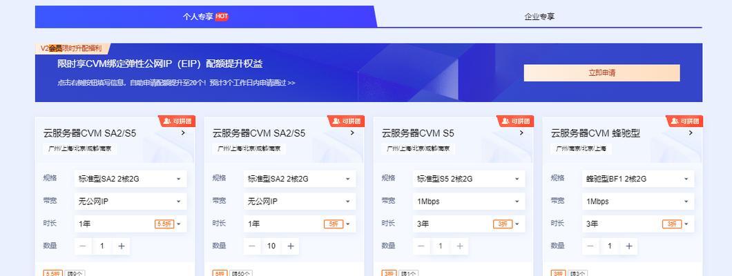Open the 标准型S5 2核2G spec dropdown
The height and width of the screenshot is (276, 732).
(x=469, y=179)
